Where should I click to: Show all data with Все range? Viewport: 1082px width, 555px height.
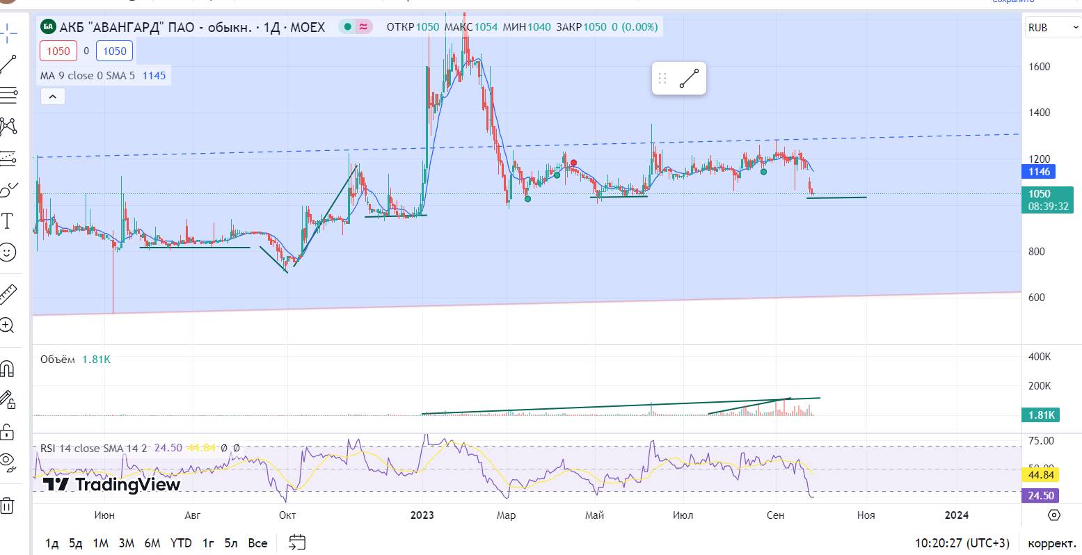(257, 543)
